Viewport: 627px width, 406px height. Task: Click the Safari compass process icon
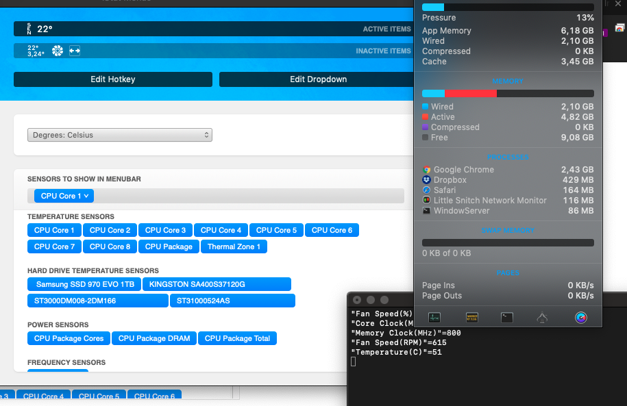(x=427, y=190)
